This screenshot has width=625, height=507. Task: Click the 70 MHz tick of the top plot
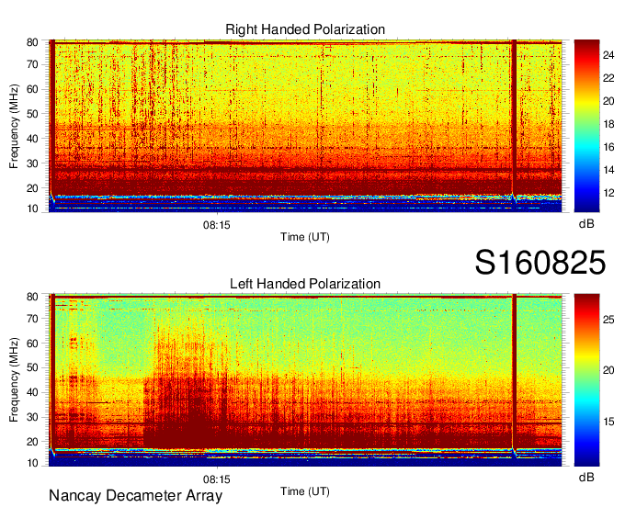tap(32, 64)
